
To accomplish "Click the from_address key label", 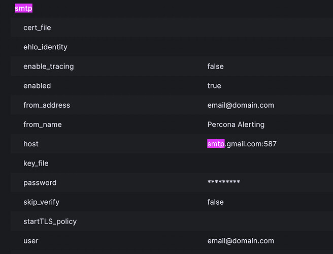I will pos(47,105).
